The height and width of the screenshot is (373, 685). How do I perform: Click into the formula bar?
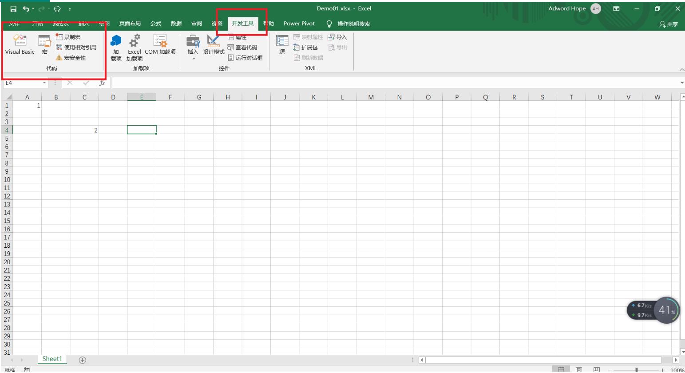(x=395, y=83)
